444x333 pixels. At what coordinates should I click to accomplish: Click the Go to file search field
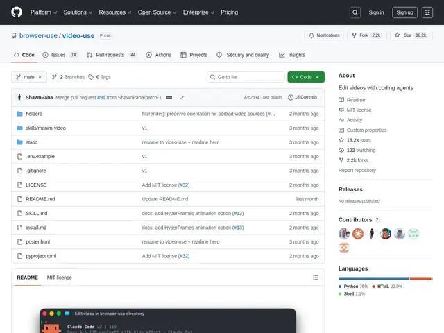click(x=246, y=77)
